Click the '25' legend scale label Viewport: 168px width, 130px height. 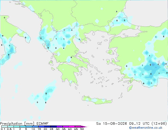pyautogui.click(x=51, y=129)
